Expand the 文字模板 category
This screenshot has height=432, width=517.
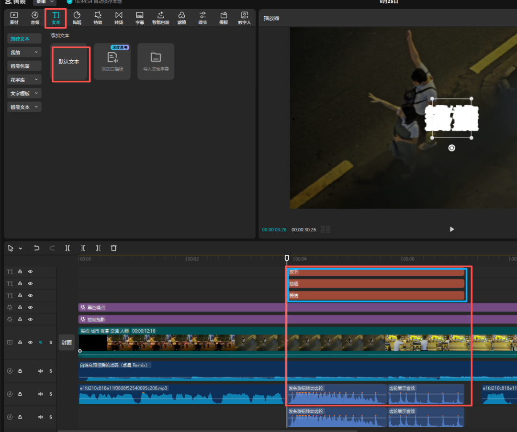(24, 93)
